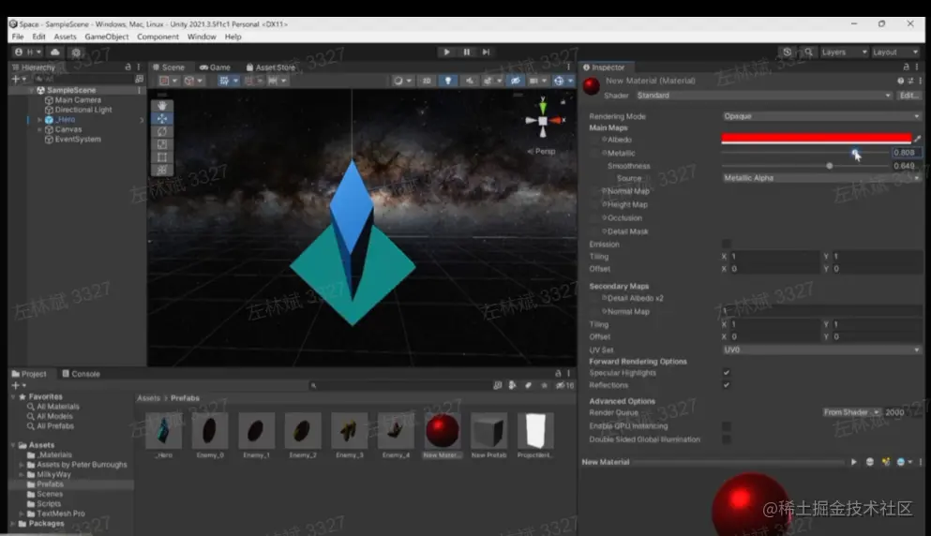Select the Enemy_3 prefab thumbnail
Image resolution: width=931 pixels, height=536 pixels.
pyautogui.click(x=349, y=430)
